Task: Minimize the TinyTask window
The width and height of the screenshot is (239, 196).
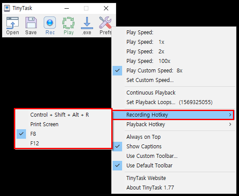Action: (67, 8)
